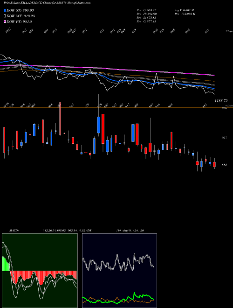Click the 882 price level label
Screen dimensions: 233x308
point(224,165)
